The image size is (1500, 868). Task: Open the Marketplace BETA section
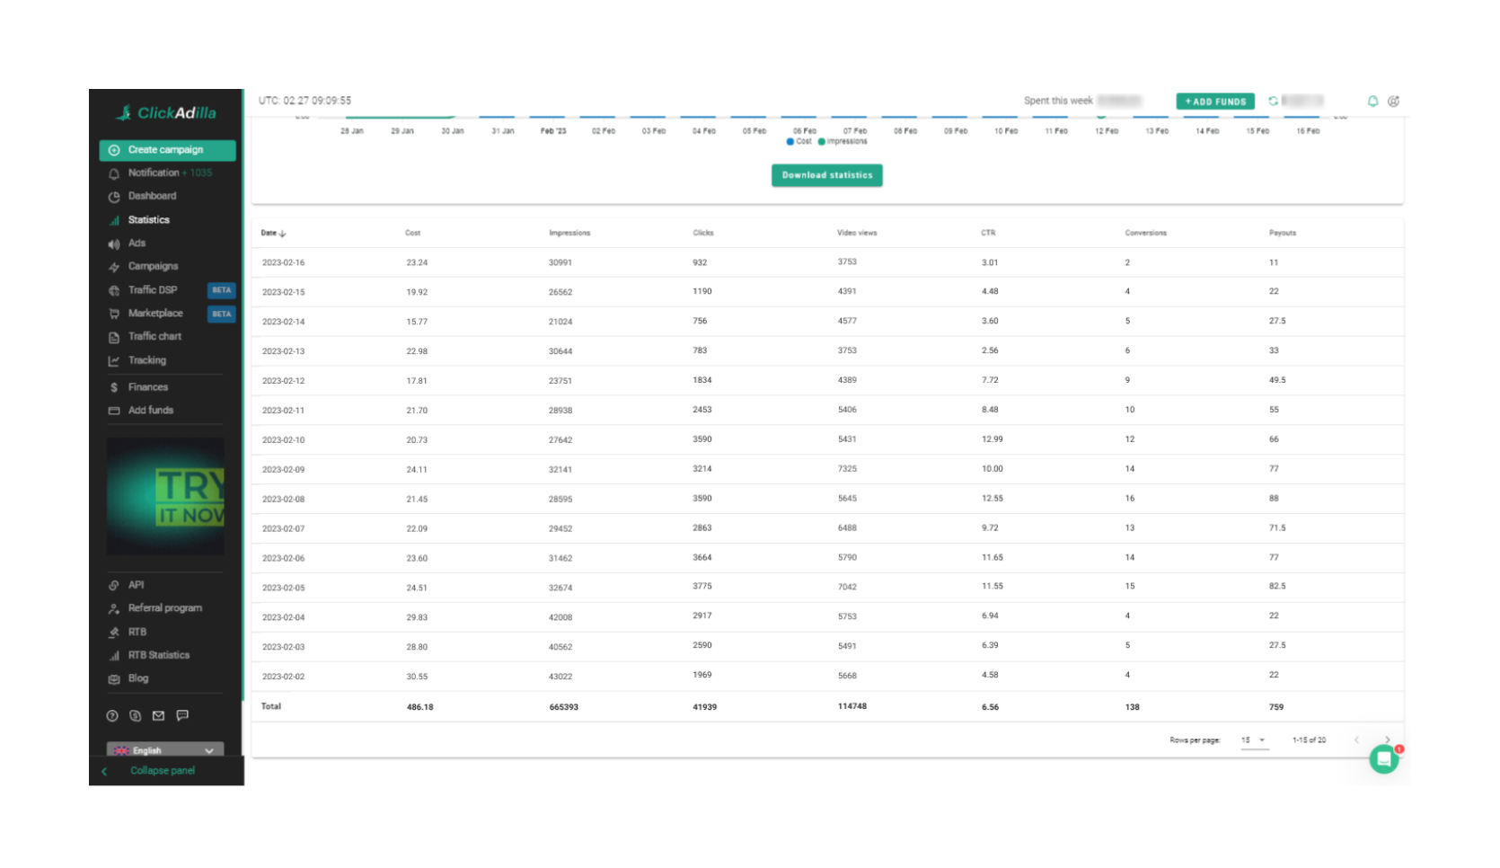pyautogui.click(x=154, y=313)
